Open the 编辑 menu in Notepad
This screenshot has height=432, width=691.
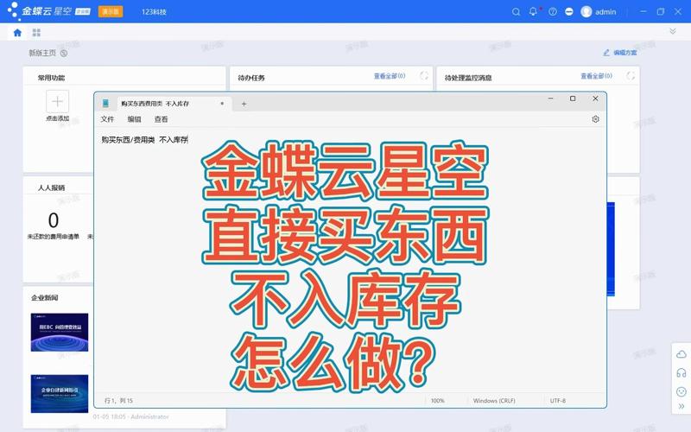point(134,119)
